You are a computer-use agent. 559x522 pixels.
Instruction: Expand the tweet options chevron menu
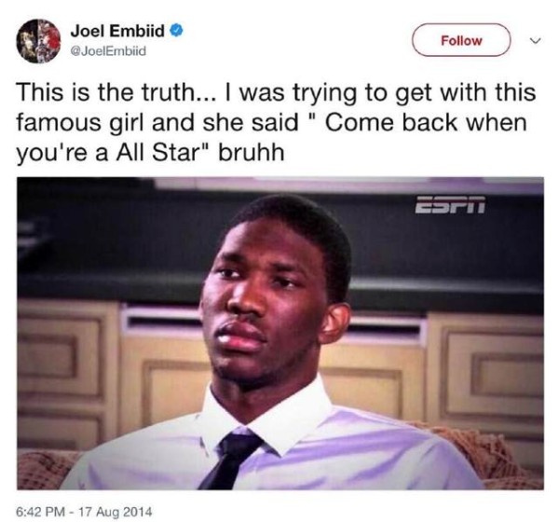[x=535, y=41]
